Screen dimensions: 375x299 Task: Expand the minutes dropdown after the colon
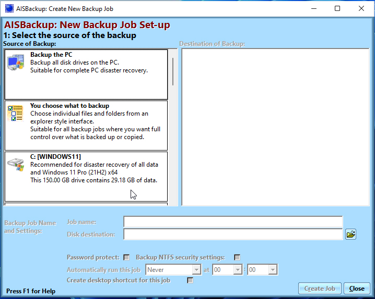(272, 270)
